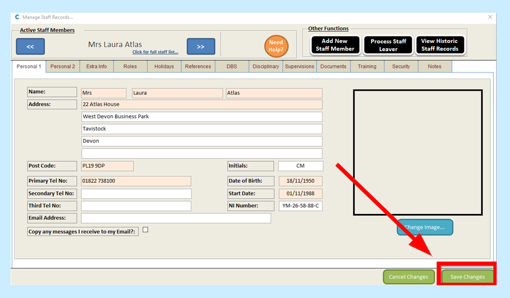Go to previous staff member with << button
510x298 pixels.
click(x=30, y=47)
